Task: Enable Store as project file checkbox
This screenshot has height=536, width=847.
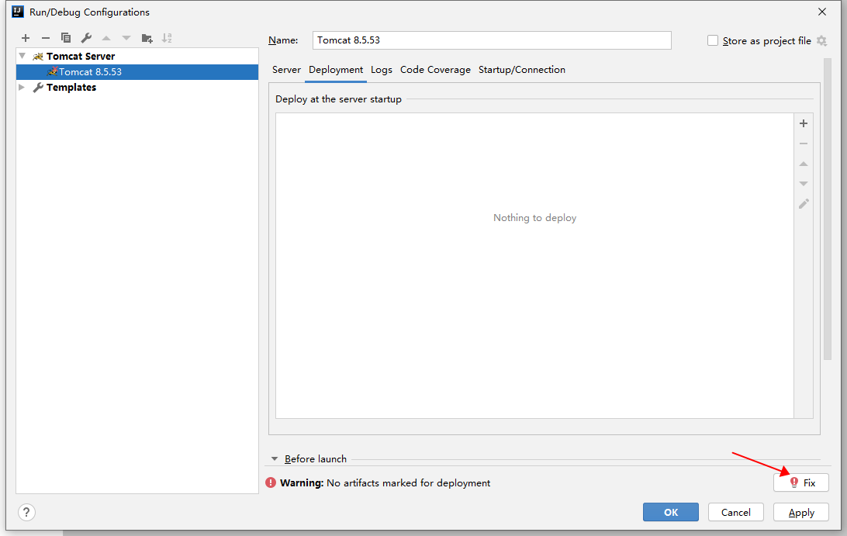Action: pyautogui.click(x=713, y=40)
